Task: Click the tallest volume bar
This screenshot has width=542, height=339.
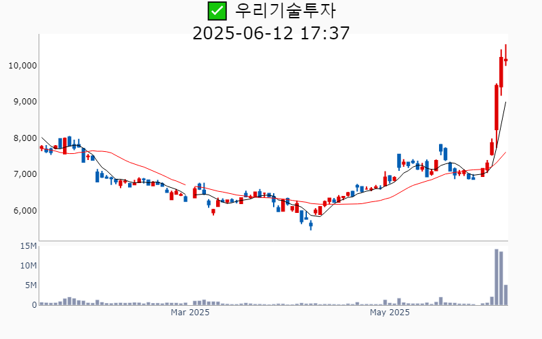Action: [x=497, y=277]
